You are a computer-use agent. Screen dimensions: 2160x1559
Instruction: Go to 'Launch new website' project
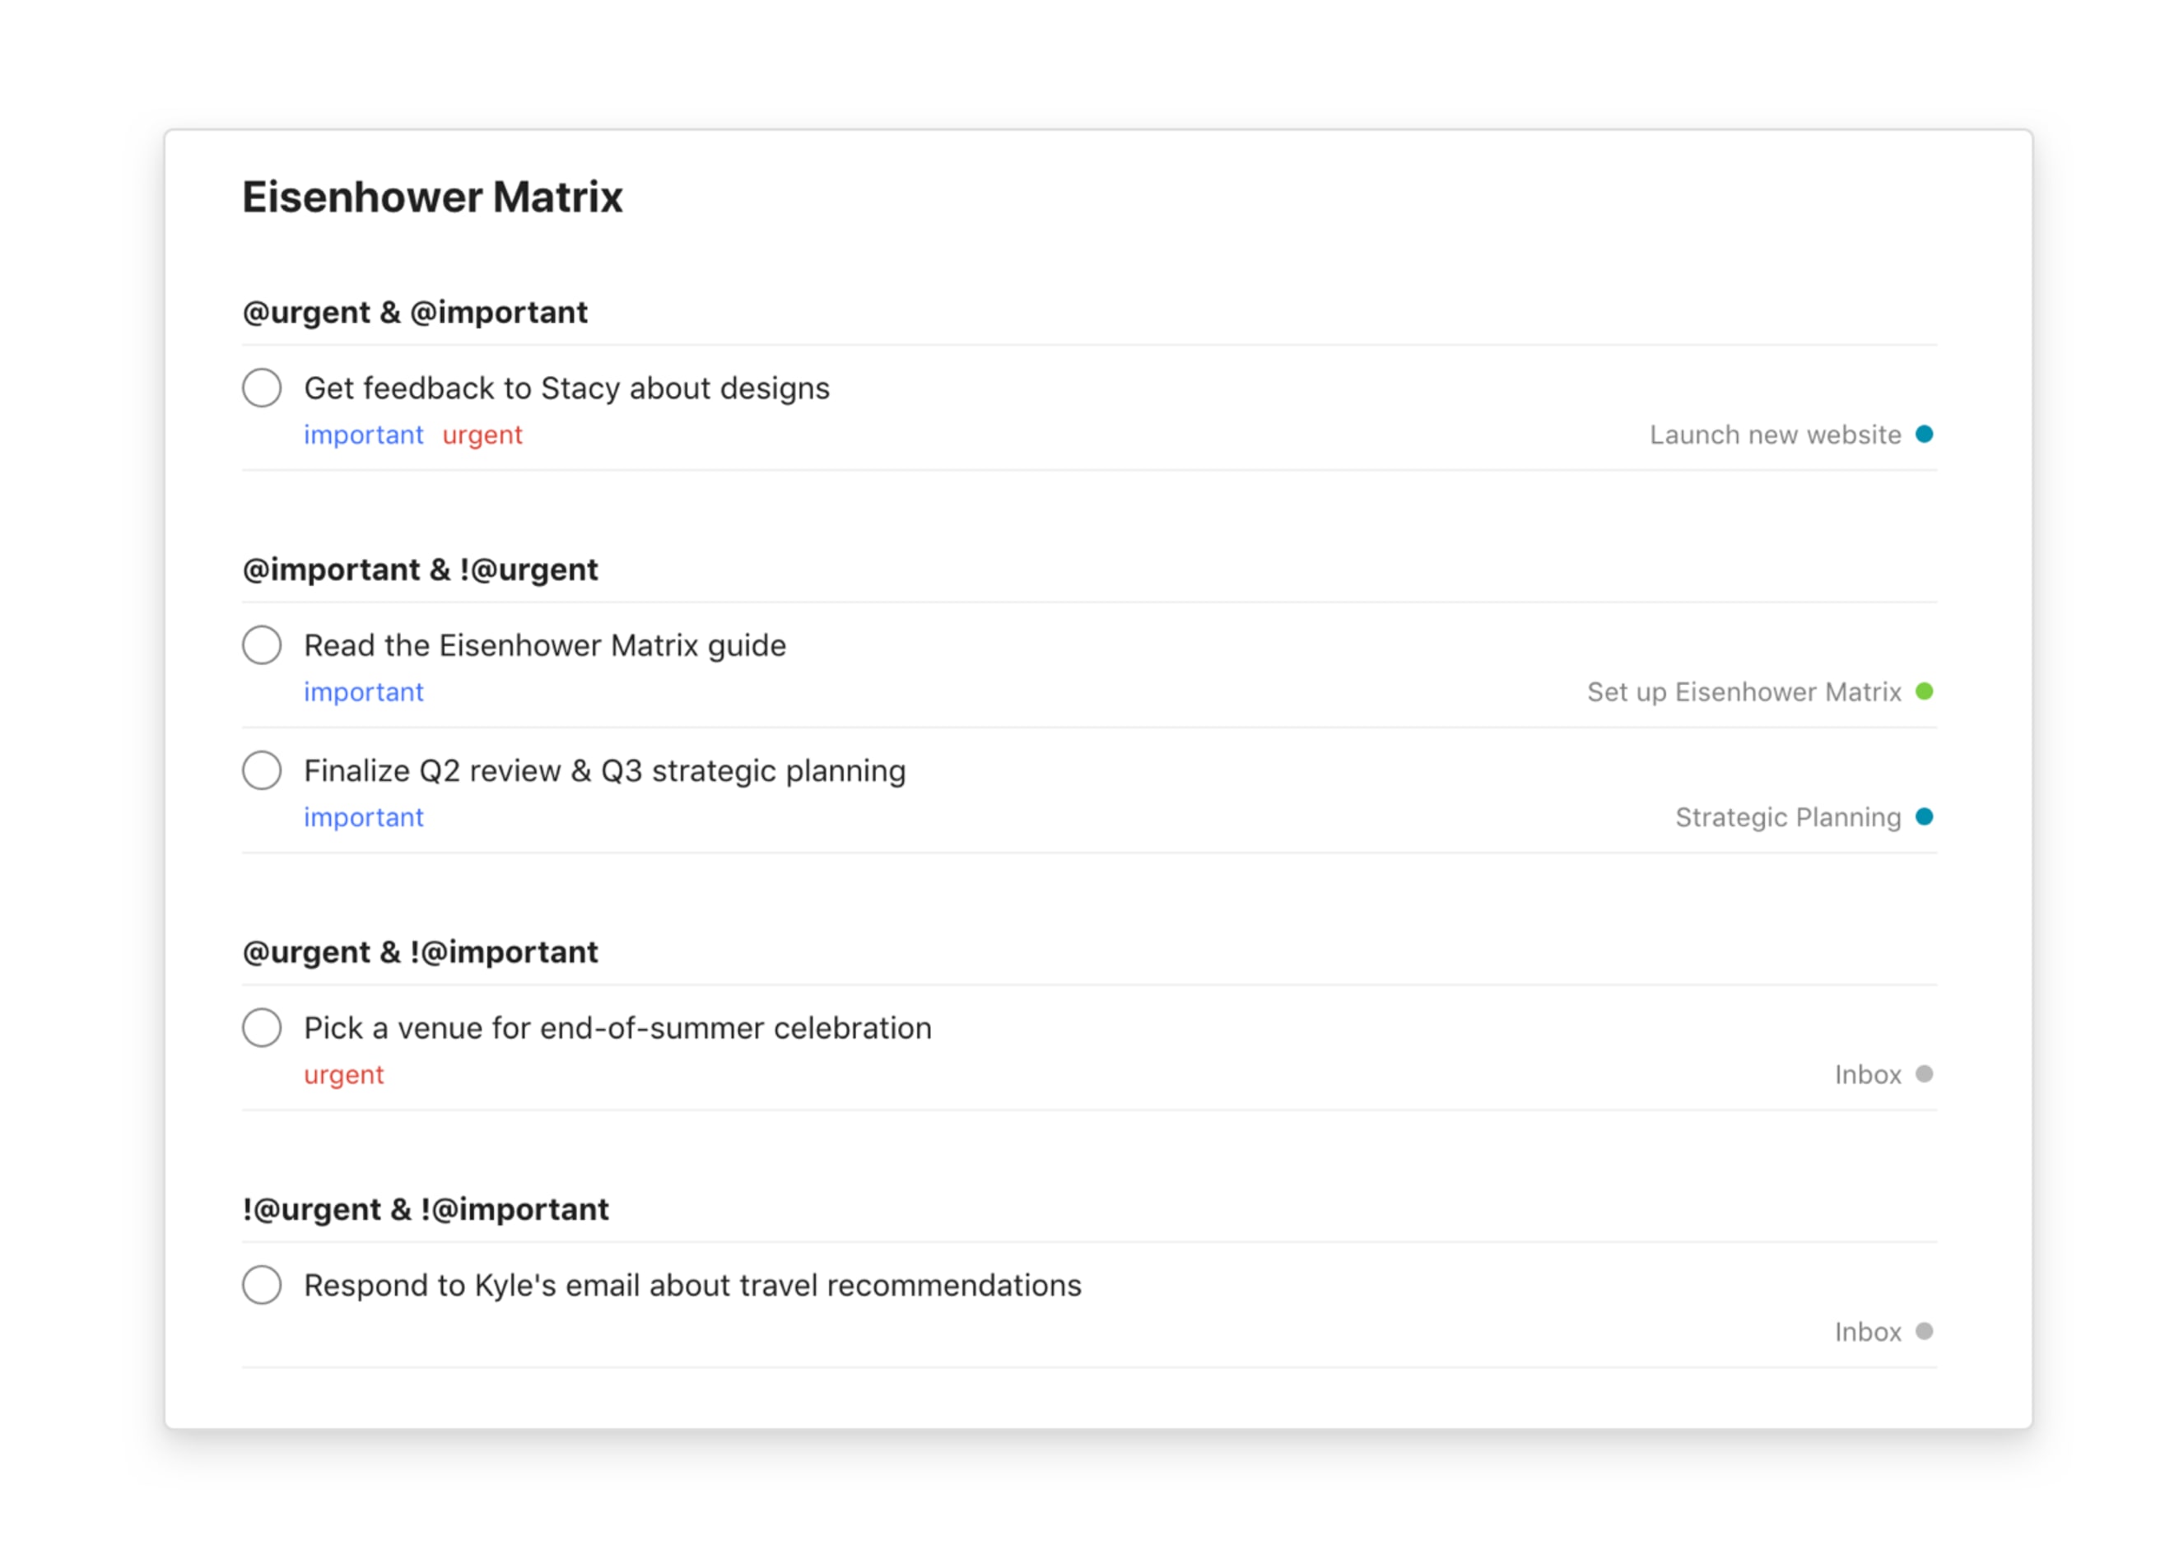(x=1774, y=435)
